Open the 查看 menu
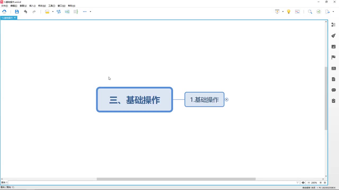 [x=23, y=6]
